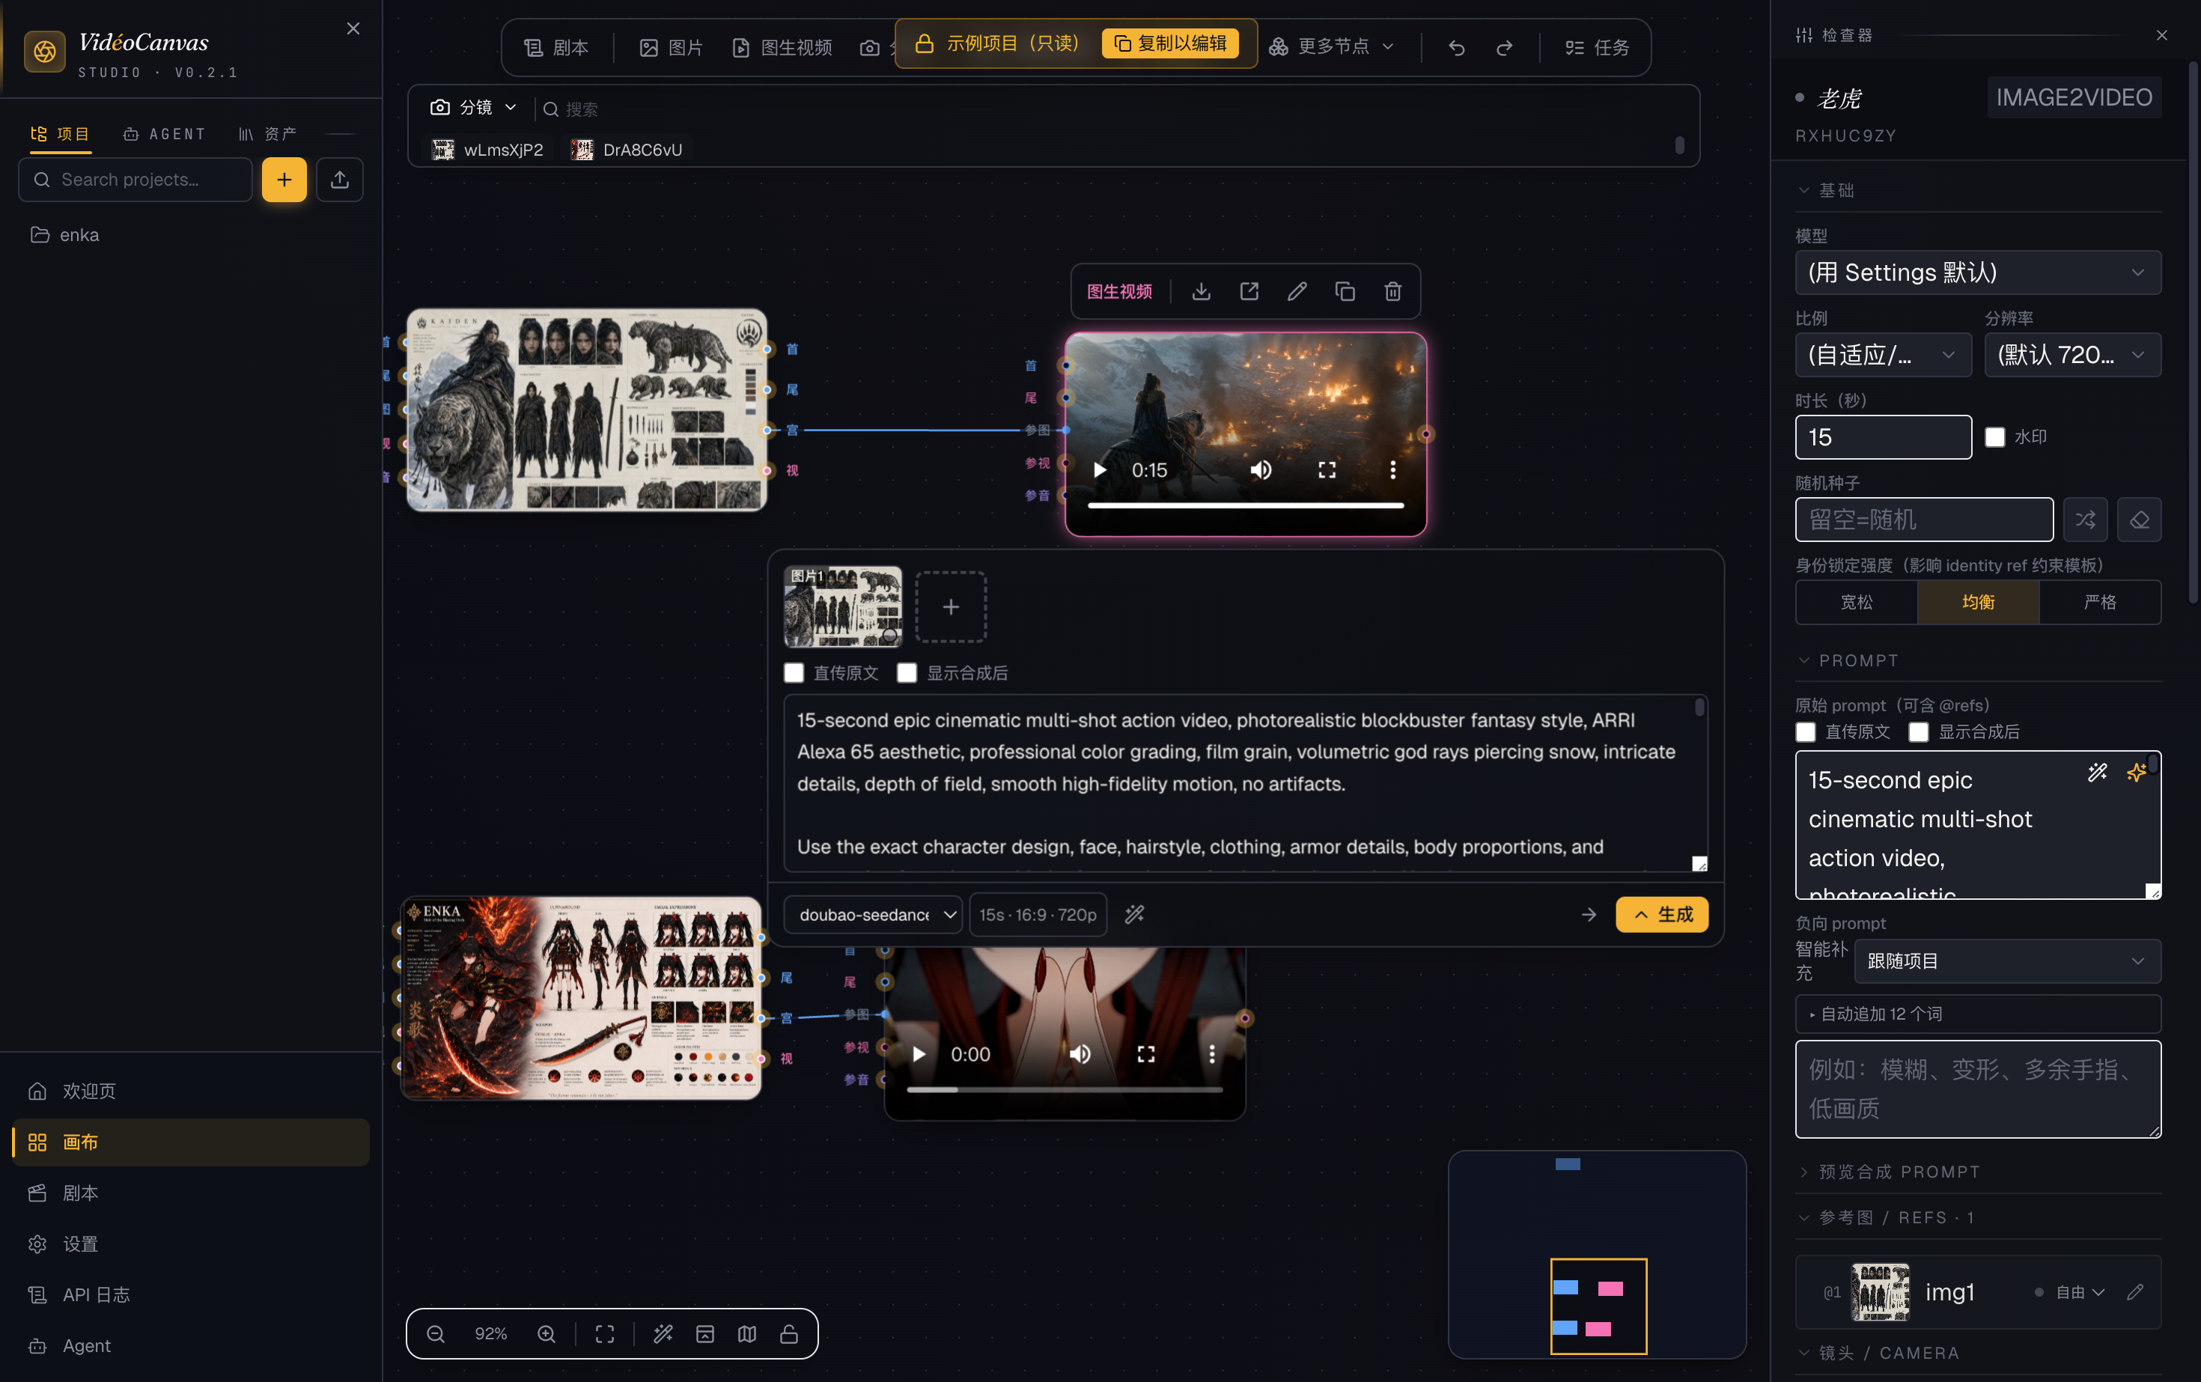This screenshot has width=2201, height=1382.
Task: Enable 直传原文 checkbox in inspector
Action: pos(1805,732)
